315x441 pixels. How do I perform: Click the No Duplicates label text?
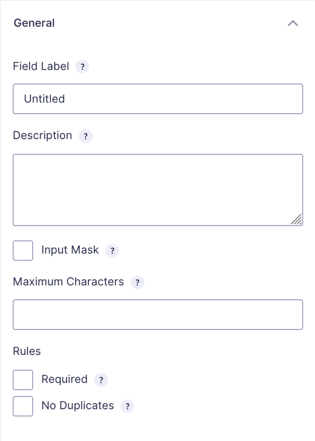tap(78, 405)
